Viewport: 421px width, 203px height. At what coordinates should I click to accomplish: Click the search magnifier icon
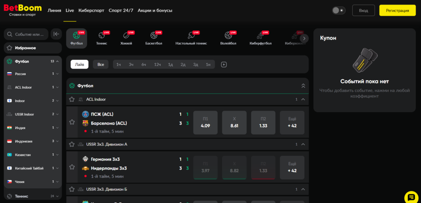pyautogui.click(x=10, y=35)
